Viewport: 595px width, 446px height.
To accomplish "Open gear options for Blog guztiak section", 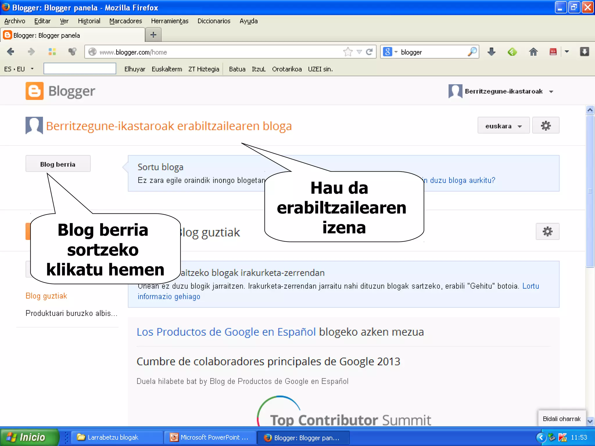I will 547,232.
